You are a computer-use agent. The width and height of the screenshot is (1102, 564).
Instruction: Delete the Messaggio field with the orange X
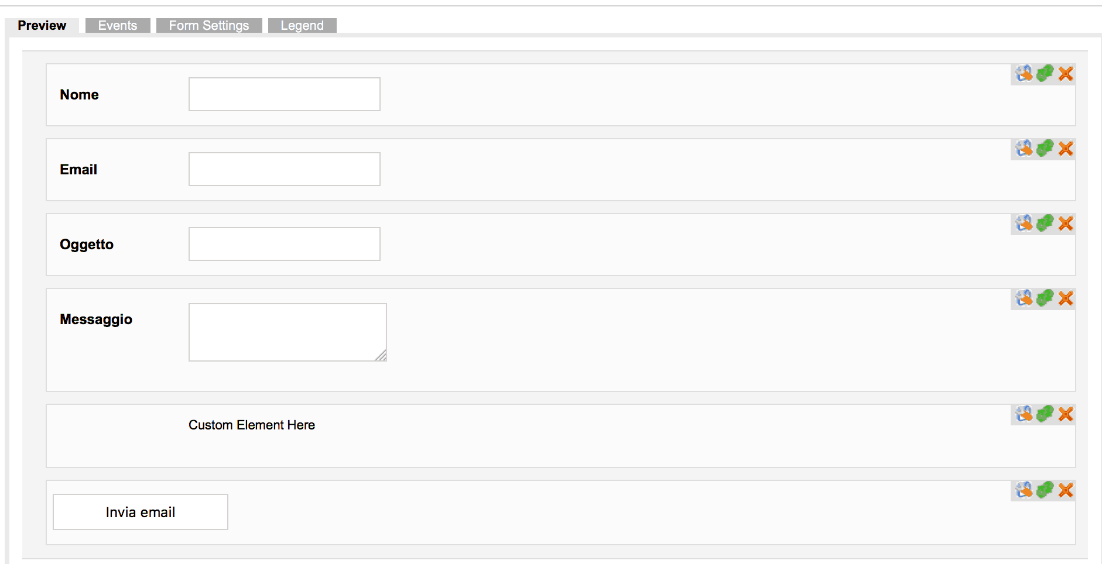(1066, 298)
